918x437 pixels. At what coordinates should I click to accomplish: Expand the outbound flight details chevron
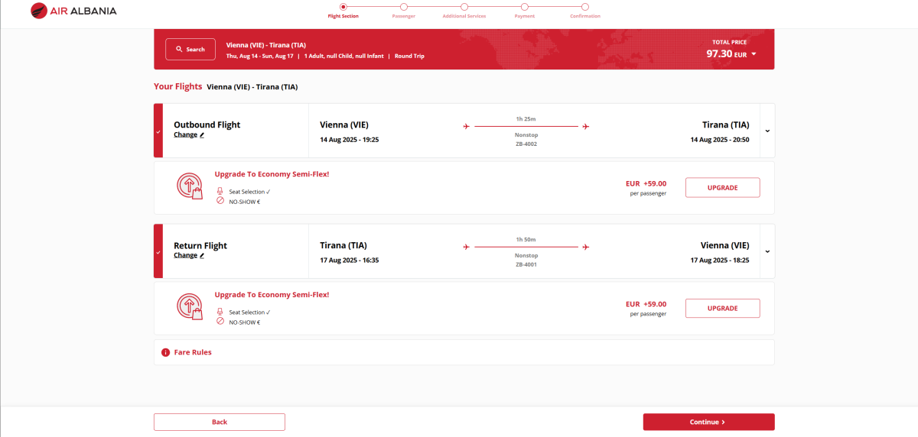click(767, 131)
